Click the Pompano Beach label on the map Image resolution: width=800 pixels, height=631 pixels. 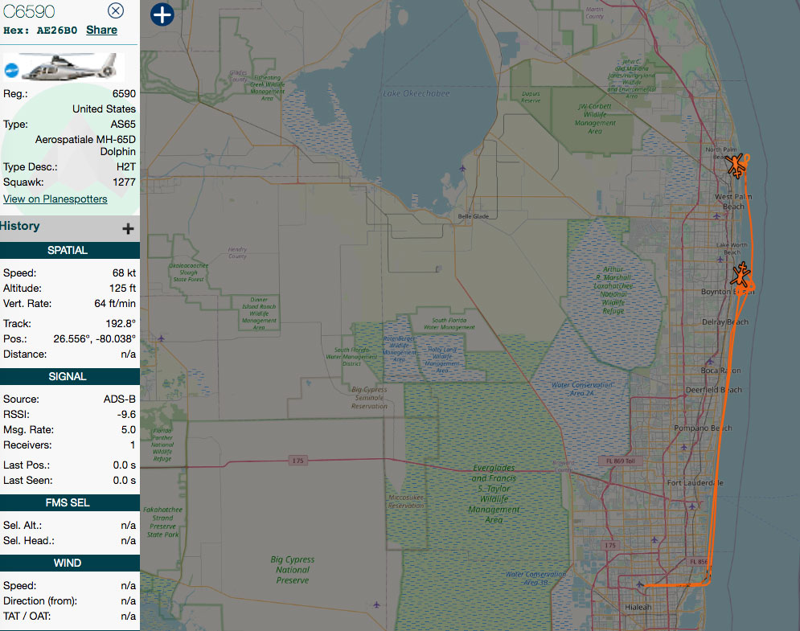[x=703, y=428]
